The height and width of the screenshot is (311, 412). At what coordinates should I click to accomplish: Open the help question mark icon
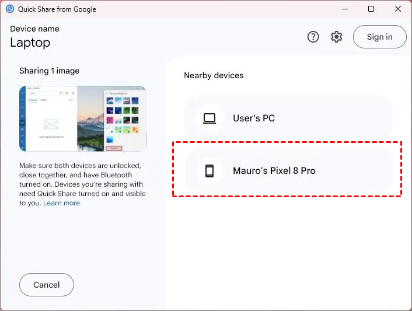click(313, 37)
